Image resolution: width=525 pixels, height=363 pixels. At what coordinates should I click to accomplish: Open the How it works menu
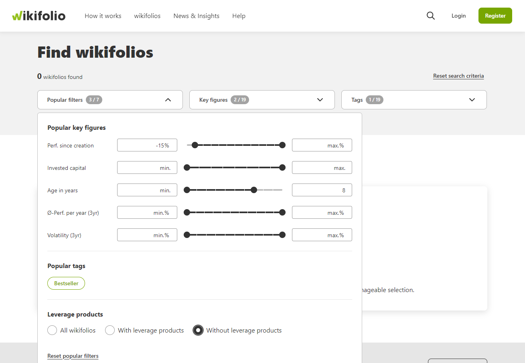(x=103, y=16)
